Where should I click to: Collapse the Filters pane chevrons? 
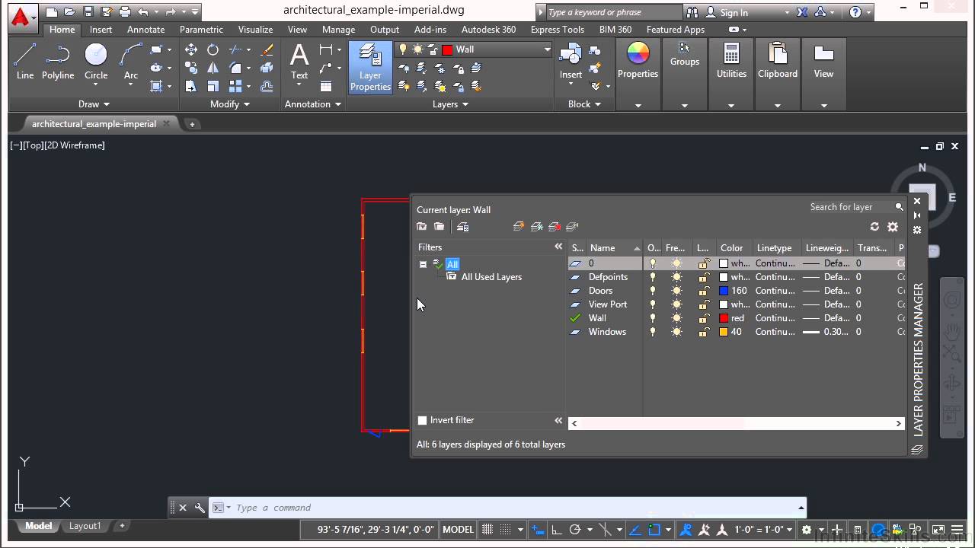click(x=558, y=247)
